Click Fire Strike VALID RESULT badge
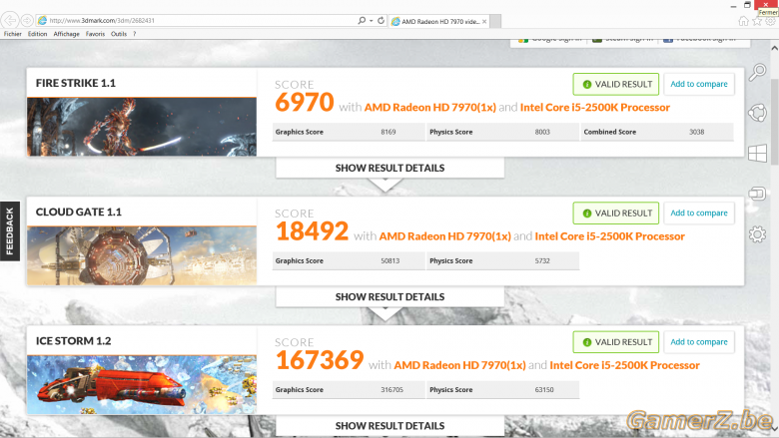 (616, 85)
